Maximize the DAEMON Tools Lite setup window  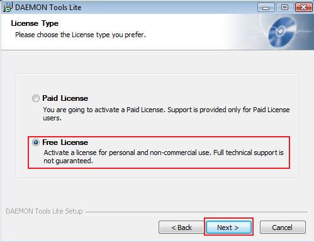(284, 8)
